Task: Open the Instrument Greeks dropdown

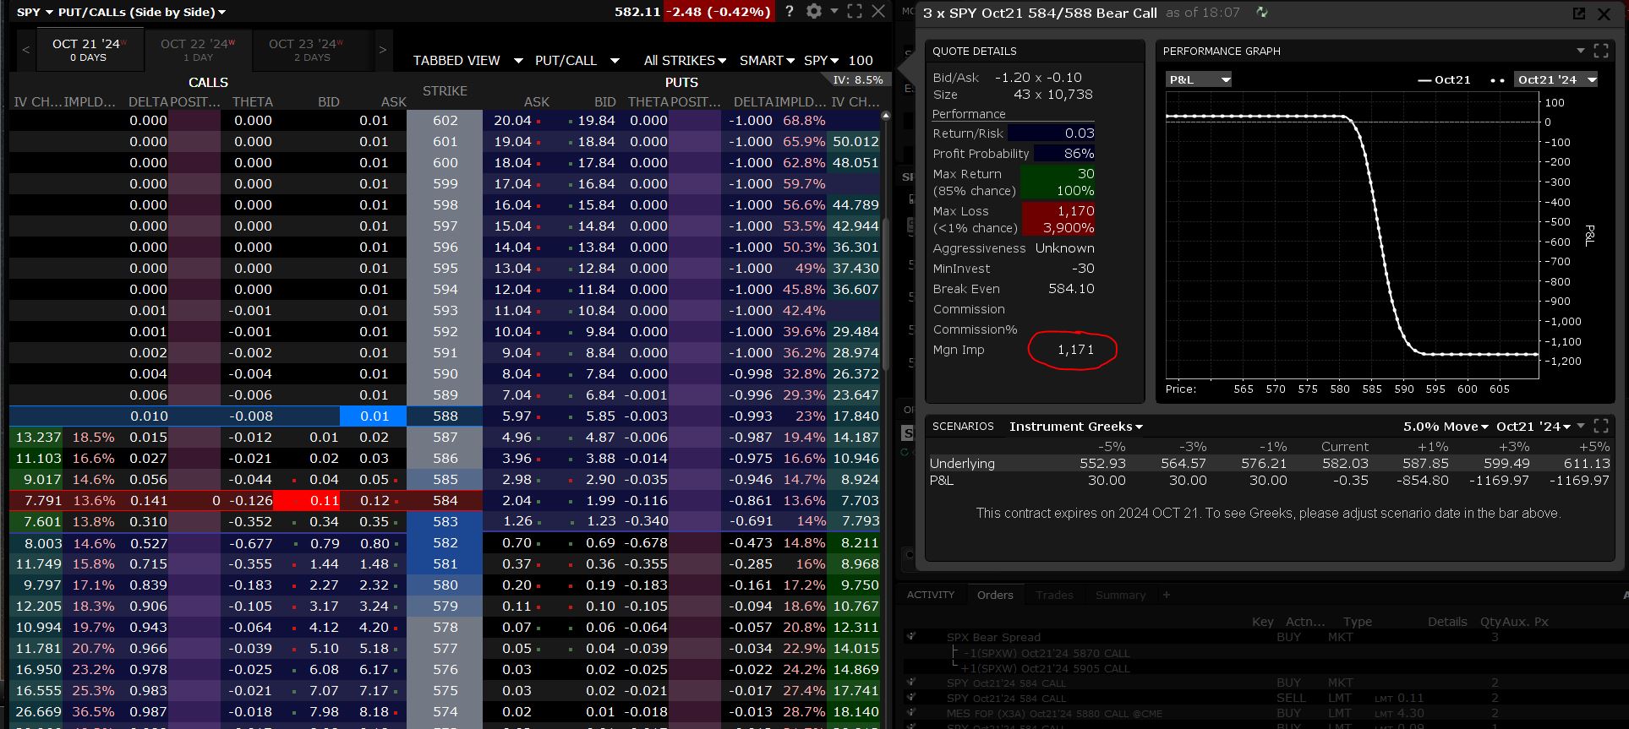Action: 1075,427
